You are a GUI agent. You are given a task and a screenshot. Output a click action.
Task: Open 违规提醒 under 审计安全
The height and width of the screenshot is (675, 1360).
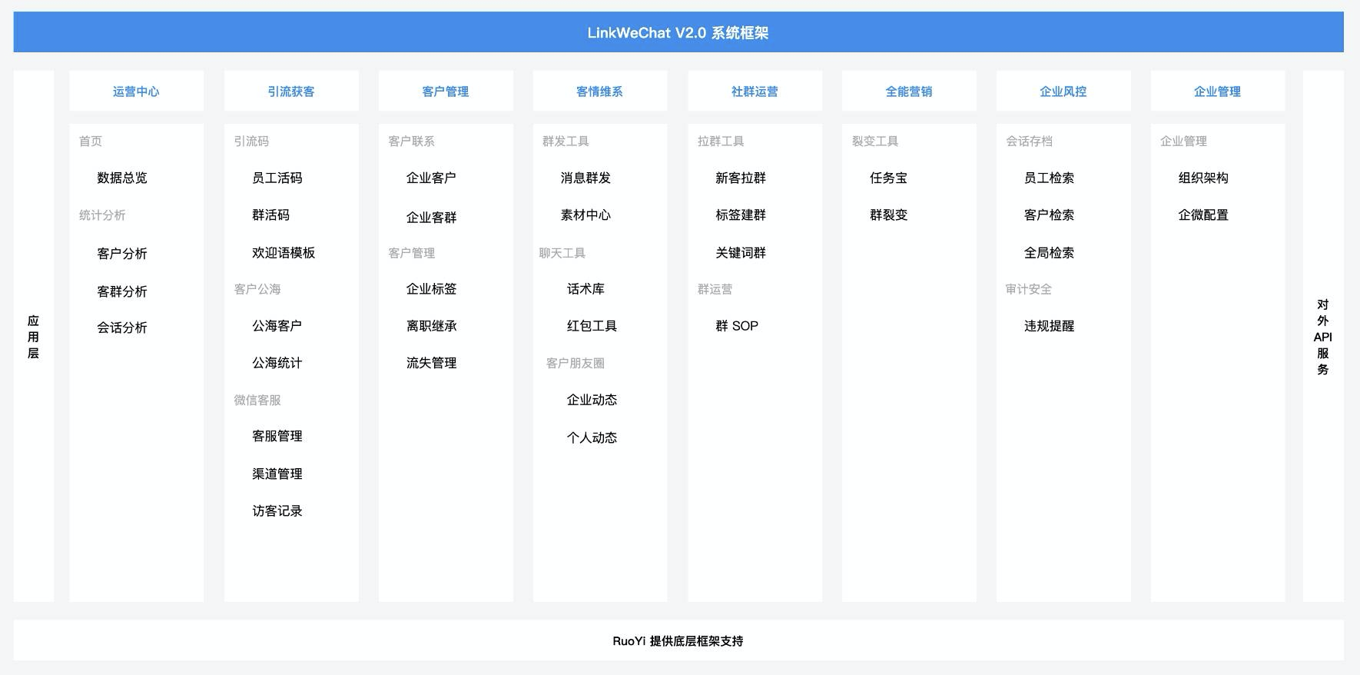[1050, 326]
